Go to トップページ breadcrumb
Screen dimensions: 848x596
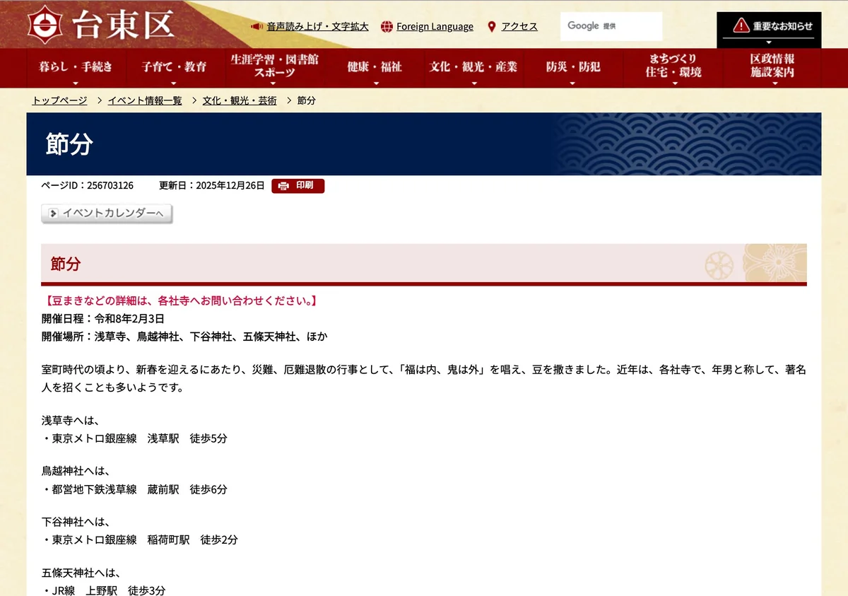(x=59, y=100)
